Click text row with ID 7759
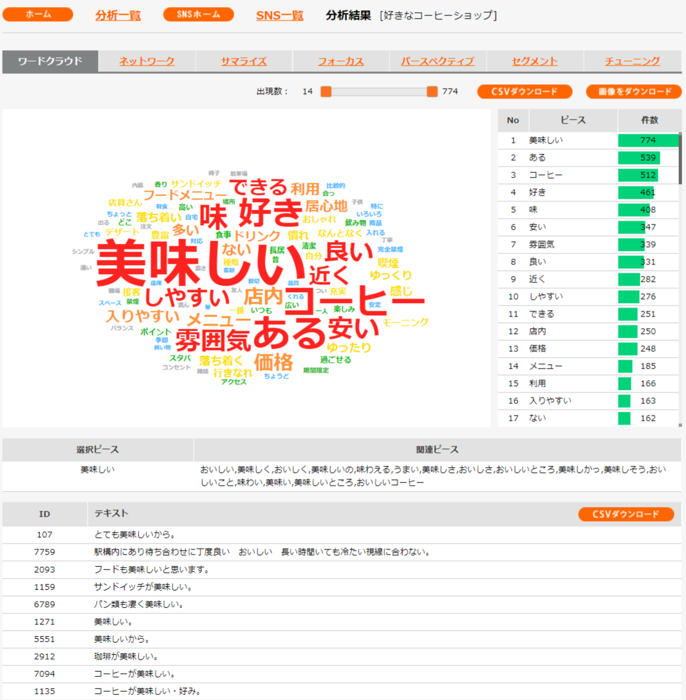This screenshot has width=686, height=700. tap(257, 551)
